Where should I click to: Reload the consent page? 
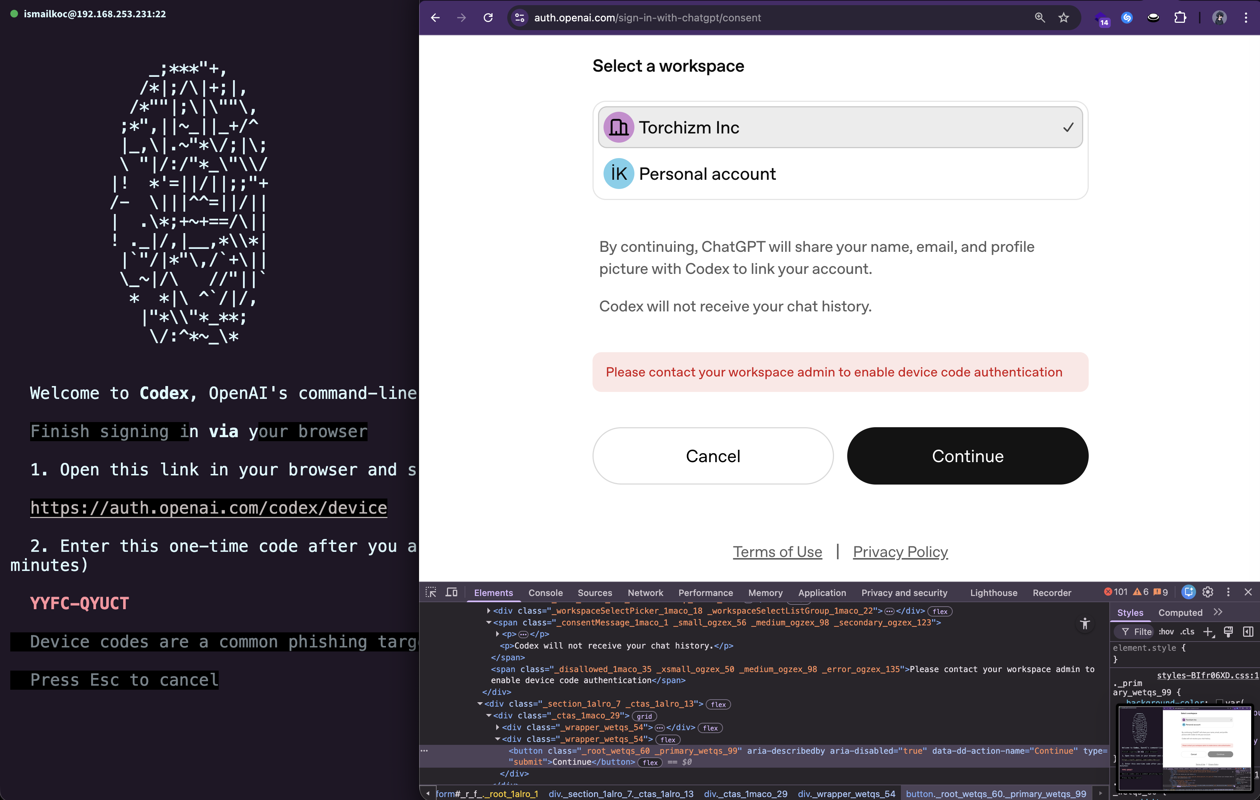(x=488, y=18)
